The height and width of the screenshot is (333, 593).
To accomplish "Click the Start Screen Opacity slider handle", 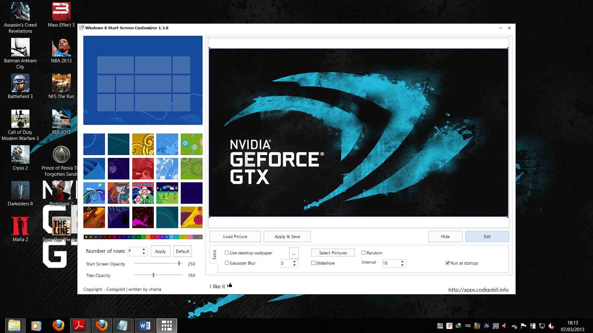I will 179,263.
